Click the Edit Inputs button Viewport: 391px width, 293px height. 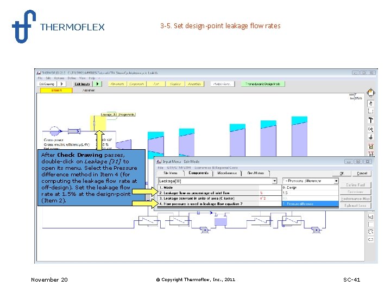coord(82,84)
